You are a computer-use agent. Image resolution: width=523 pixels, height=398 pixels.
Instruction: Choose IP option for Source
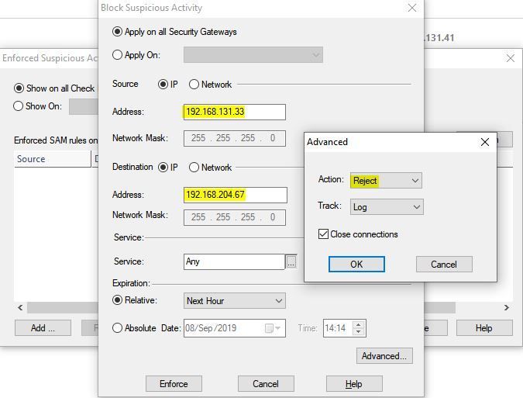(x=163, y=84)
